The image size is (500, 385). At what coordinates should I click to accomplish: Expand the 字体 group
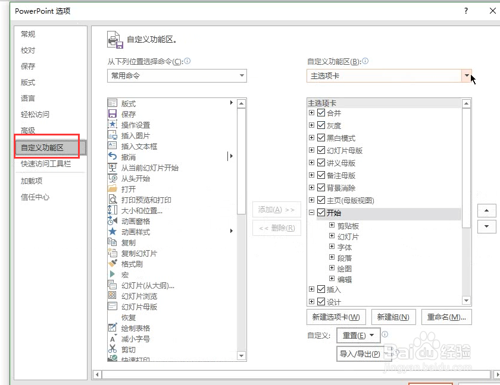pos(332,247)
